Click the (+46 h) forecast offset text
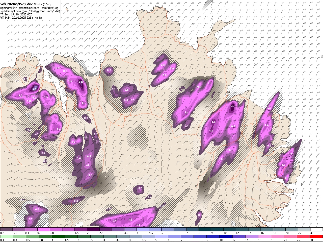Viewport: 323px width, 242px height. point(37,18)
